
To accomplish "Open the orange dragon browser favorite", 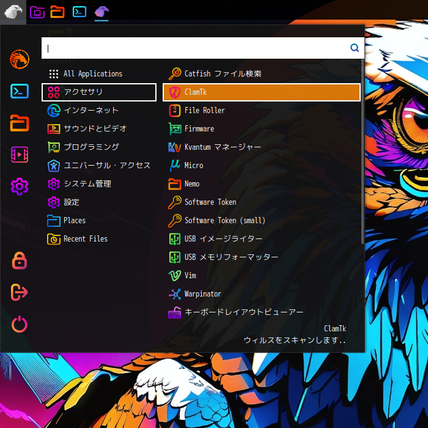I will pyautogui.click(x=20, y=59).
